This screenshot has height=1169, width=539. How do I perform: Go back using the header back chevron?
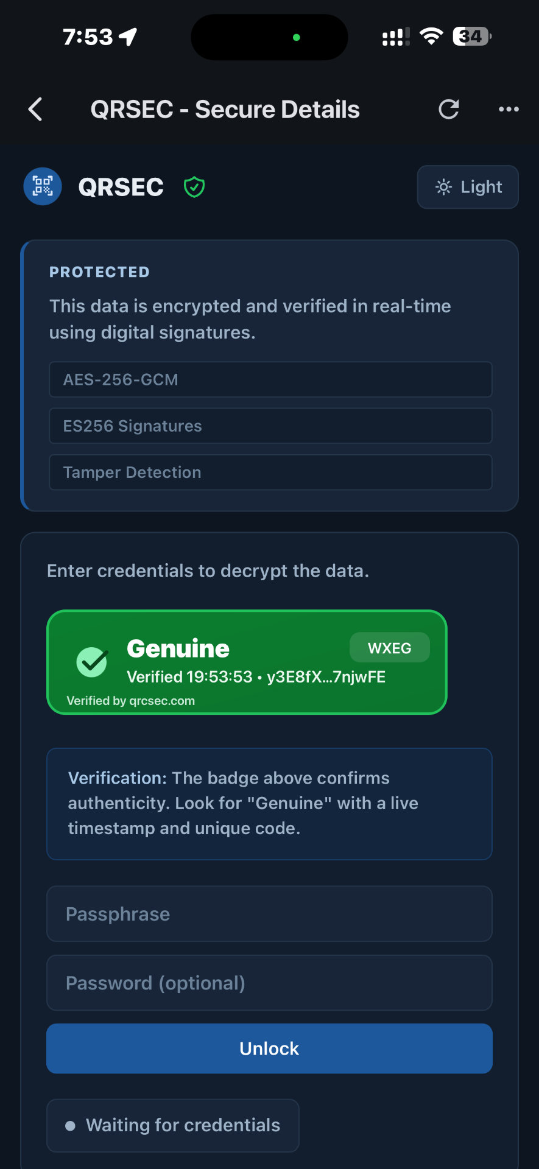pos(35,109)
